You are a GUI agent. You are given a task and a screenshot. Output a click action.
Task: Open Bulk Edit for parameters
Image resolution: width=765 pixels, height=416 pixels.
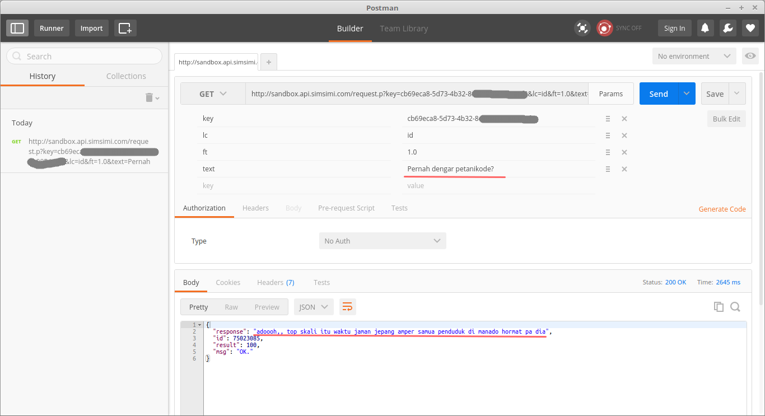(x=726, y=119)
